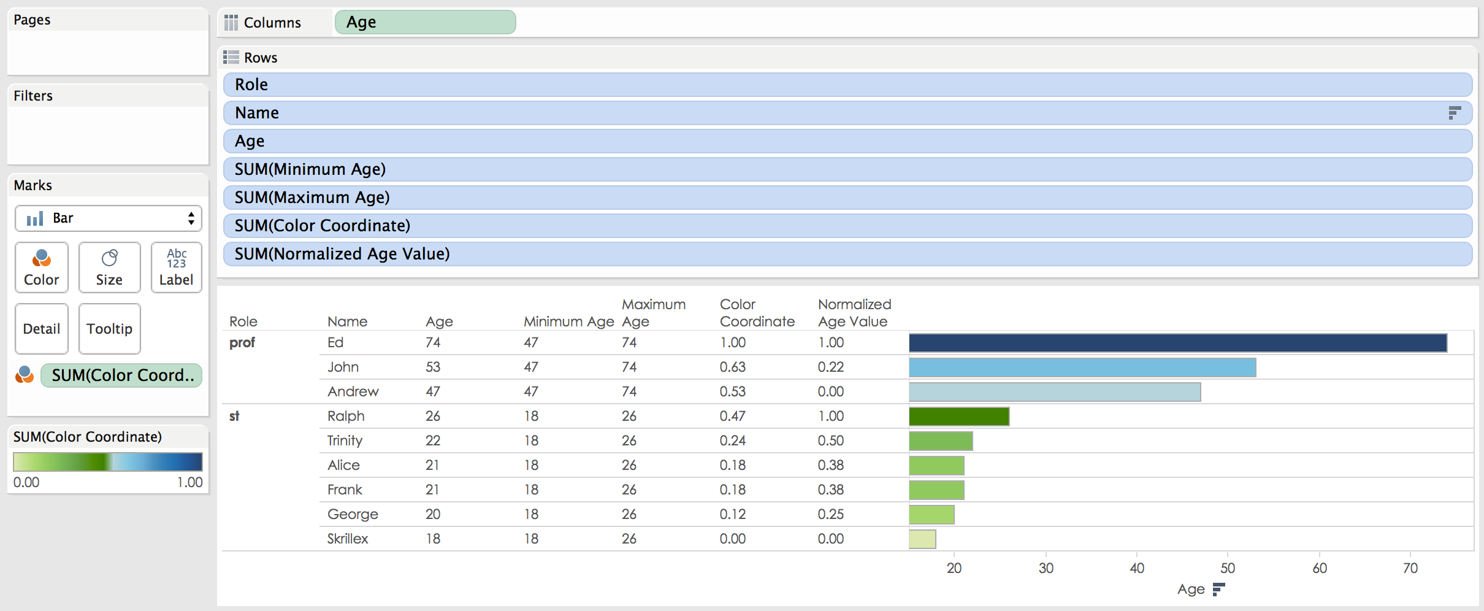Select the SUM(Minimum Age) pill
The height and width of the screenshot is (611, 1484).
pyautogui.click(x=848, y=169)
